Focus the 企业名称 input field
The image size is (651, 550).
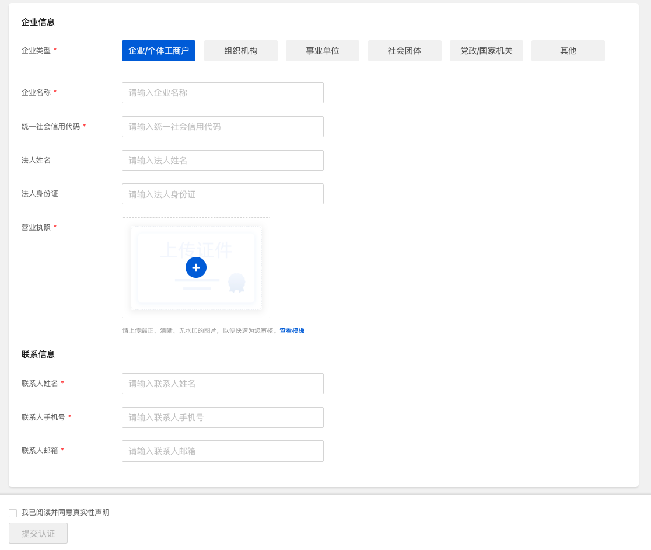pyautogui.click(x=222, y=93)
